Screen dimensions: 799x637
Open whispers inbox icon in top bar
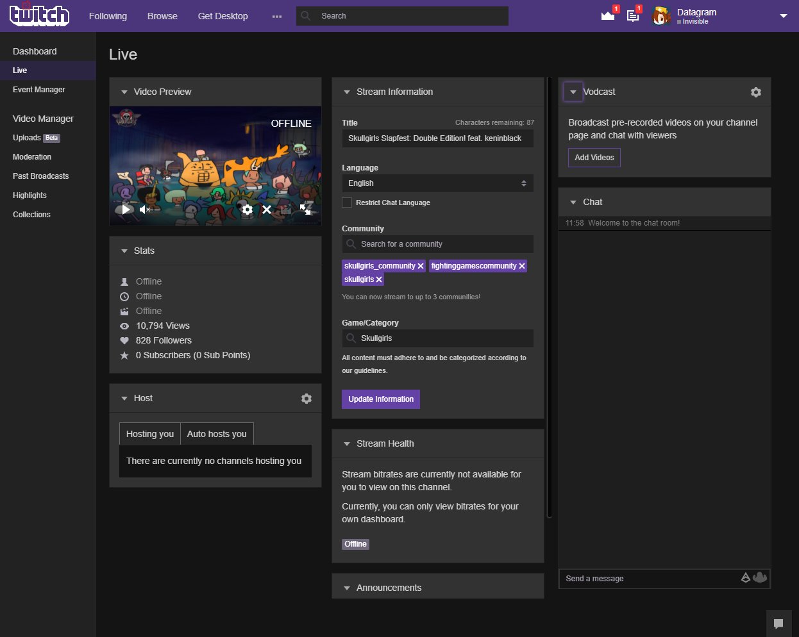click(x=632, y=15)
